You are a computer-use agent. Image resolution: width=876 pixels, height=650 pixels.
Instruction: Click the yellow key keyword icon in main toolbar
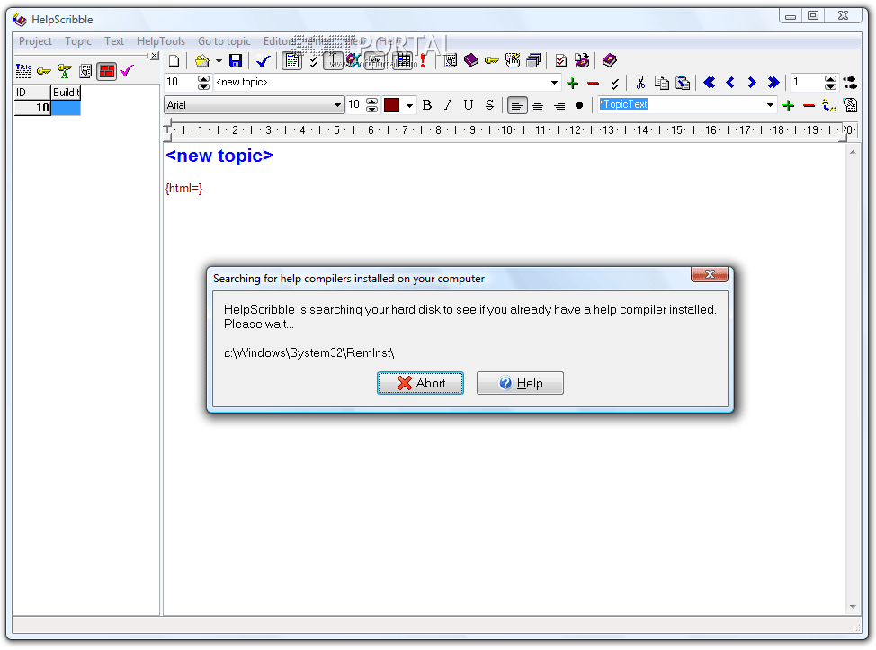pyautogui.click(x=492, y=60)
